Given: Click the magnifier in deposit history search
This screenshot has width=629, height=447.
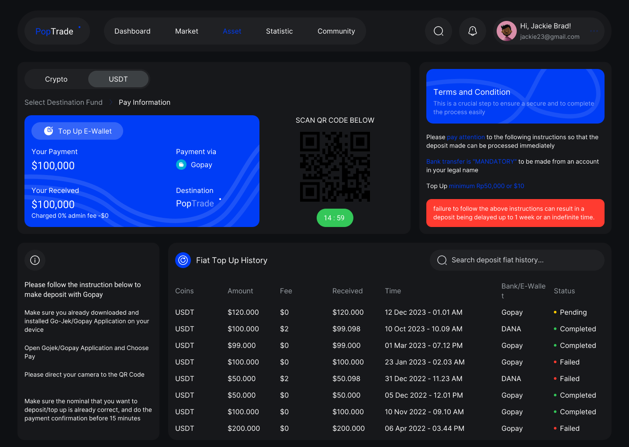Looking at the screenshot, I should pos(442,260).
